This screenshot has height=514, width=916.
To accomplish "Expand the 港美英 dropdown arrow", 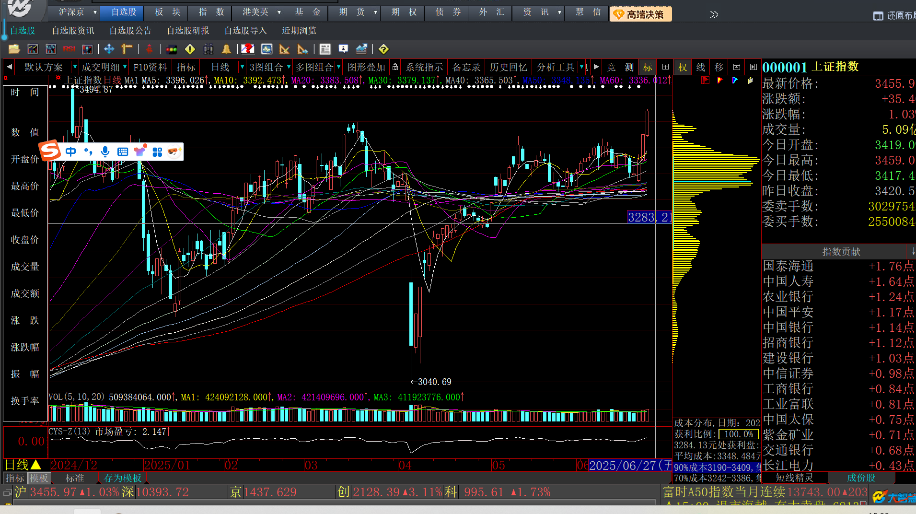I will tap(279, 12).
